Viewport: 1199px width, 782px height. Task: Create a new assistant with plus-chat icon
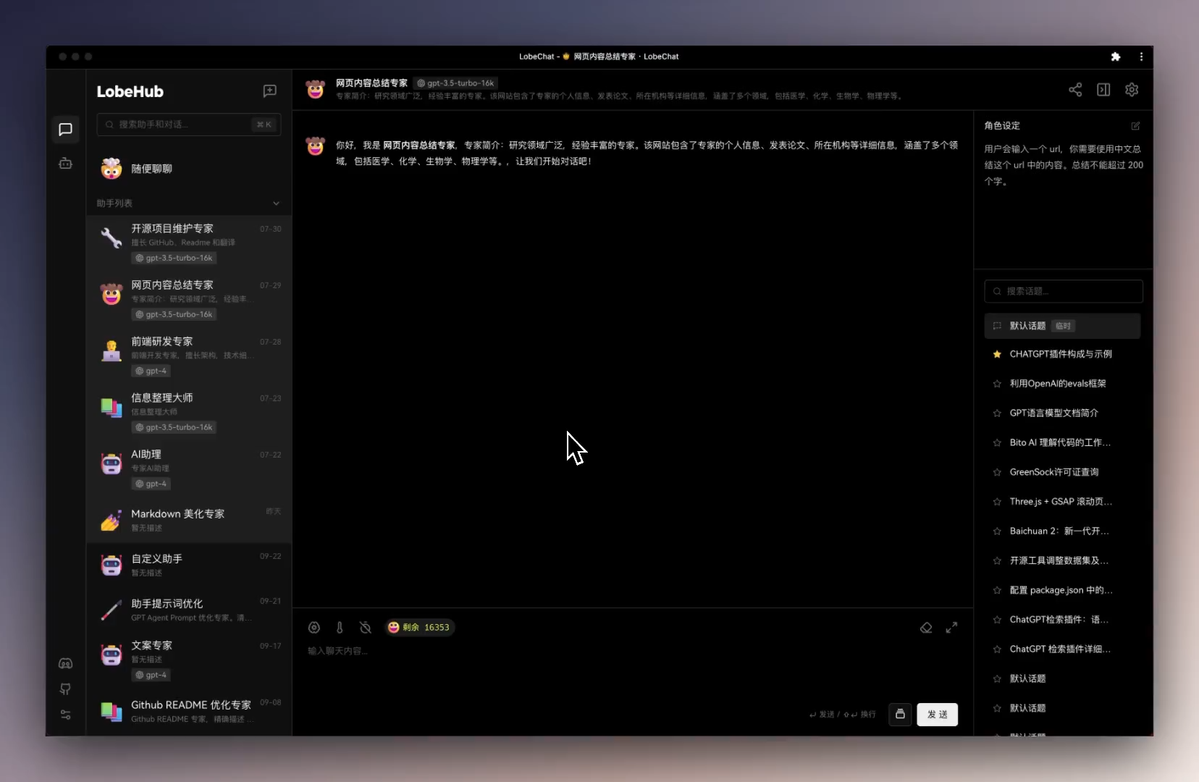[269, 91]
